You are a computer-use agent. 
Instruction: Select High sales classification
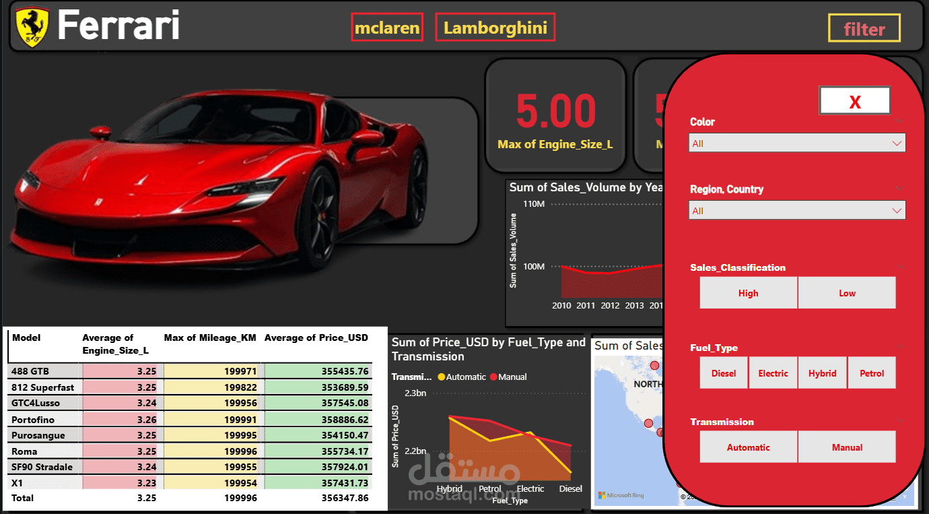(x=749, y=293)
